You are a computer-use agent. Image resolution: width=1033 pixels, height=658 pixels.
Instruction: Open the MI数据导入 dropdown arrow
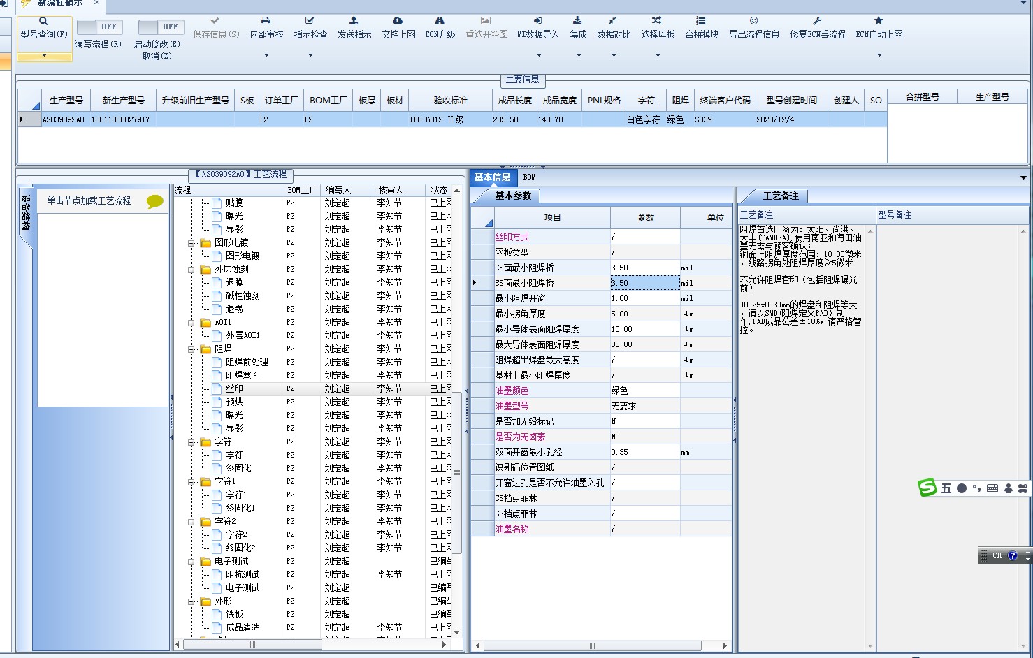(538, 55)
